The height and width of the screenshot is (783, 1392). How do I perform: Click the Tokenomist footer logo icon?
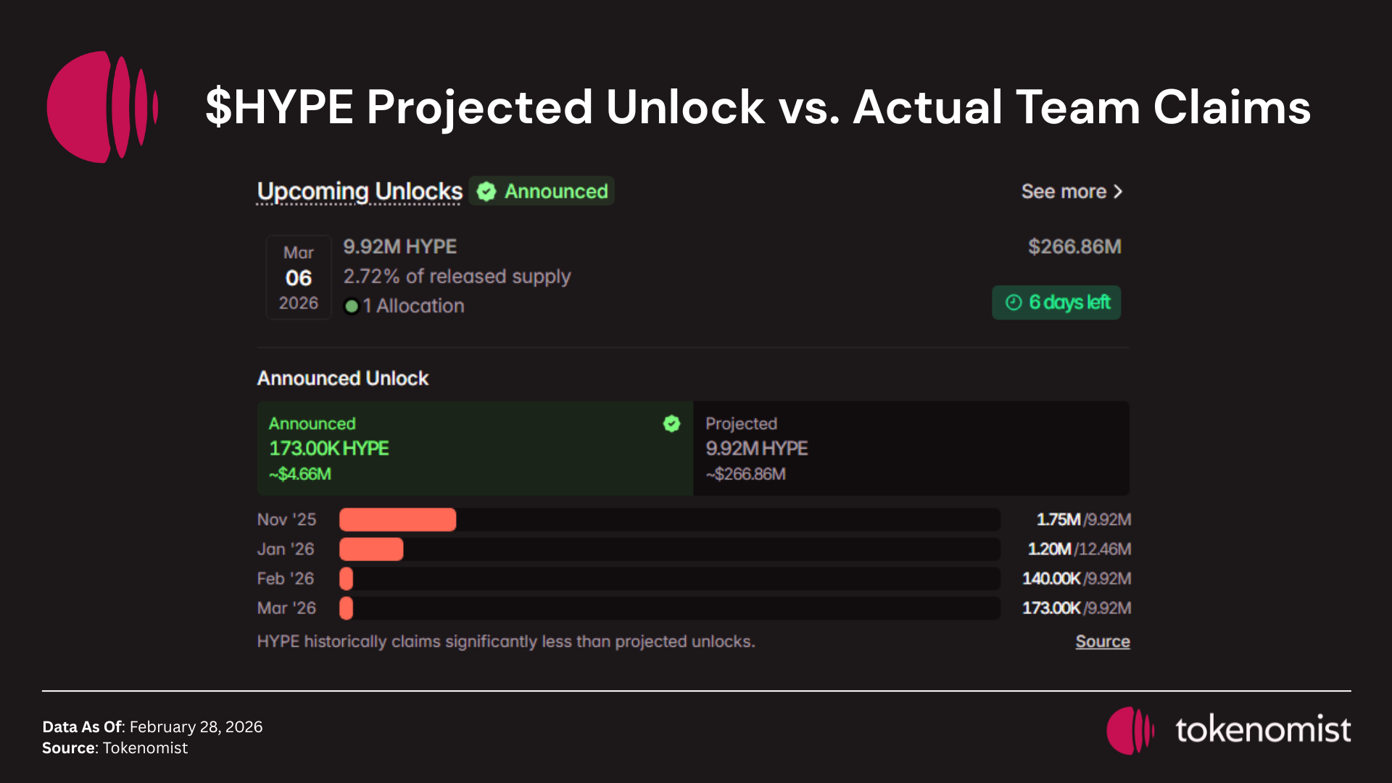(1130, 730)
